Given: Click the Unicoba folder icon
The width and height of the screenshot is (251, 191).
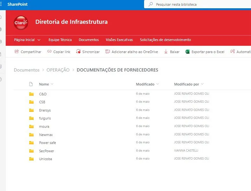Looking at the screenshot, I should point(31,159).
